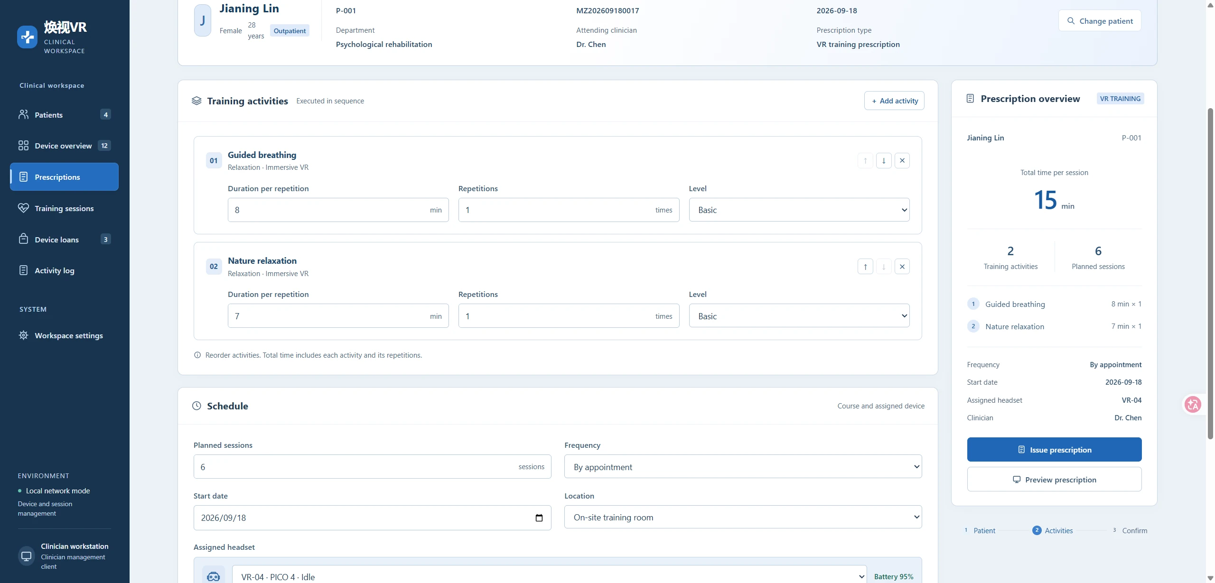Remove the Guided breathing activity

tap(902, 161)
